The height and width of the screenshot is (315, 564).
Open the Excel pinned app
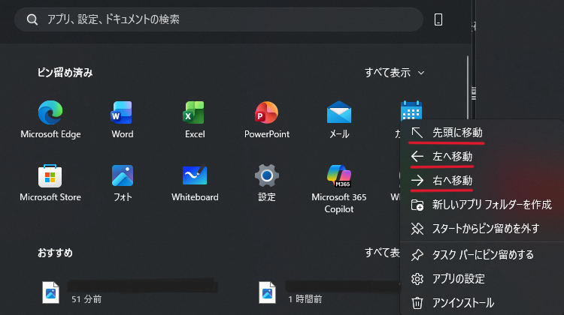pos(195,119)
